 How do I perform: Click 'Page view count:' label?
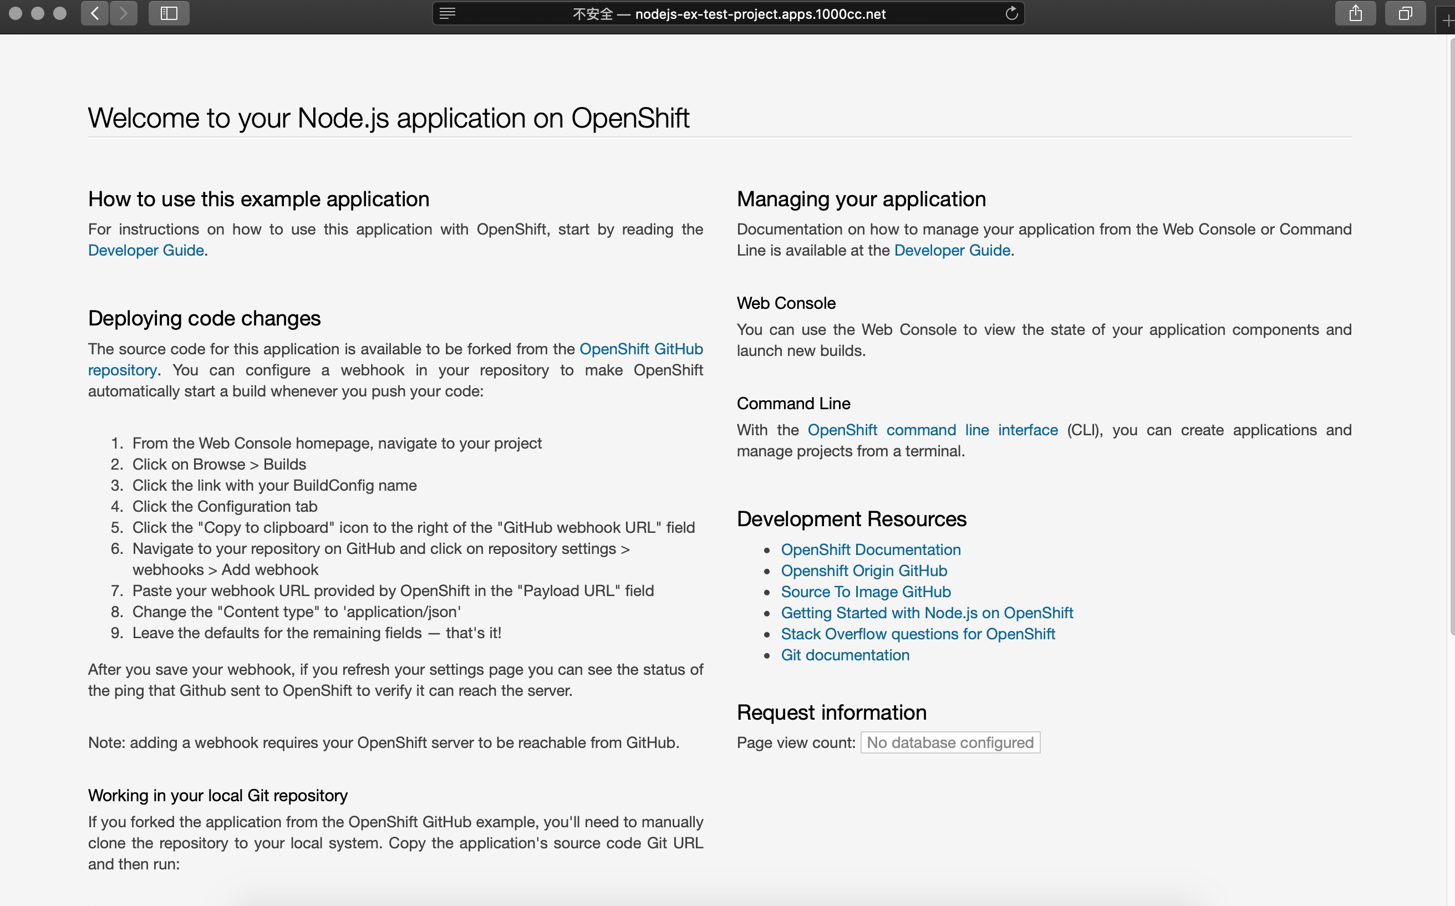tap(796, 743)
